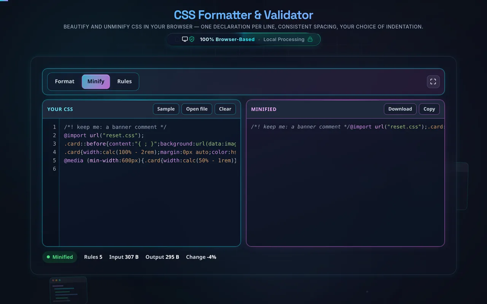Click the "Input 307 B" status entry
The width and height of the screenshot is (487, 304).
click(x=124, y=257)
